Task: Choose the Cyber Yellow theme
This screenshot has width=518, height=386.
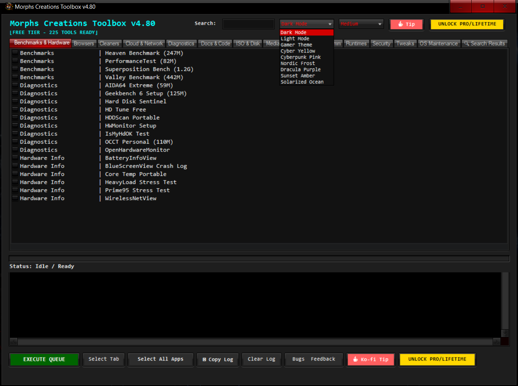Action: 307,51
